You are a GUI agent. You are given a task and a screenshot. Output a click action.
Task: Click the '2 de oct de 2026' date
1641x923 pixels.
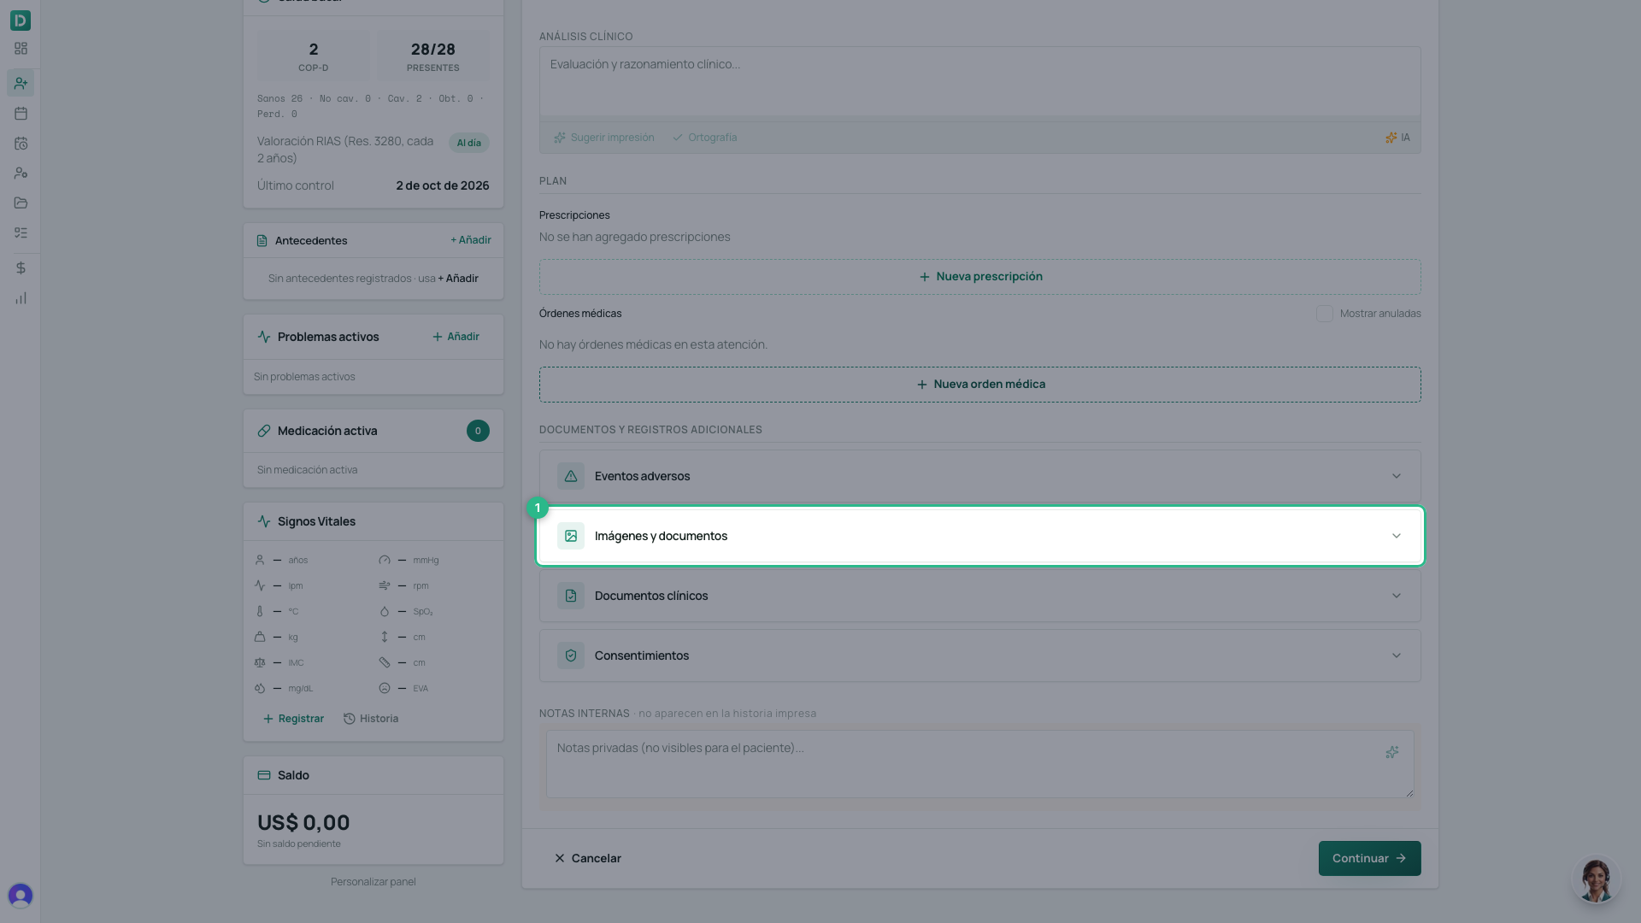pos(443,185)
